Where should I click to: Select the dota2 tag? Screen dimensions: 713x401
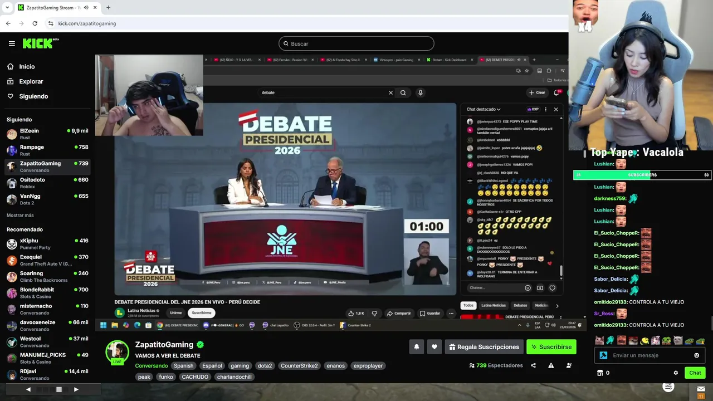[265, 366]
